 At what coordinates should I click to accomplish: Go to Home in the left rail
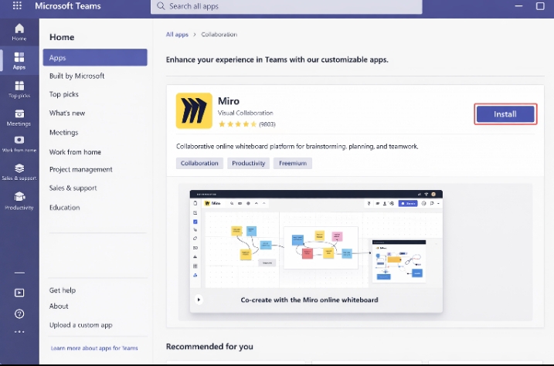[19, 32]
